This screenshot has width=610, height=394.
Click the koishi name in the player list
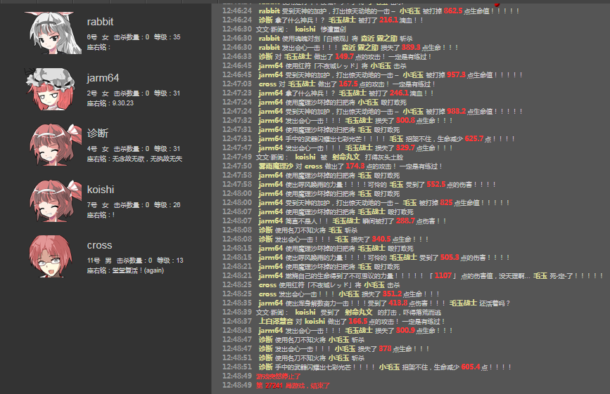[x=101, y=190]
